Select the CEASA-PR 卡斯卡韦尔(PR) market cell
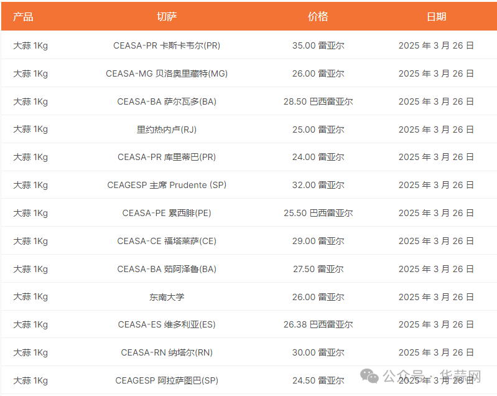Image resolution: width=497 pixels, height=396 pixels. tap(167, 45)
